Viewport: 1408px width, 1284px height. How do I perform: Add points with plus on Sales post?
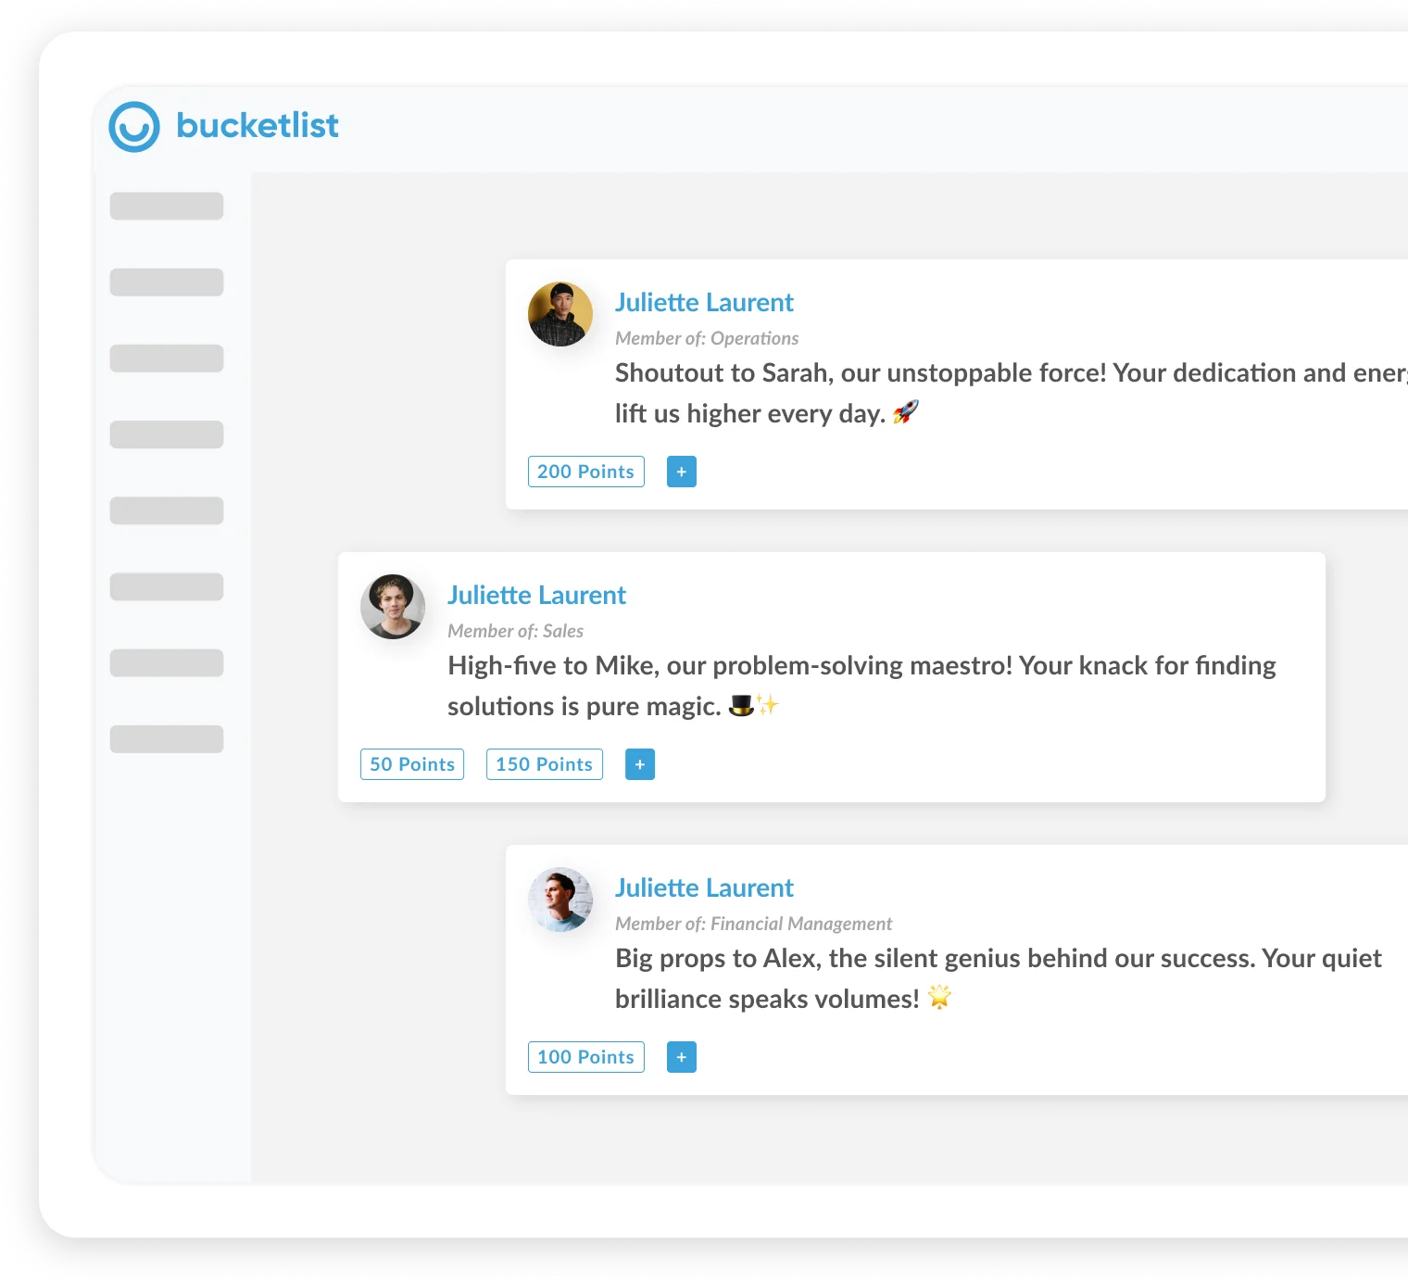[640, 764]
